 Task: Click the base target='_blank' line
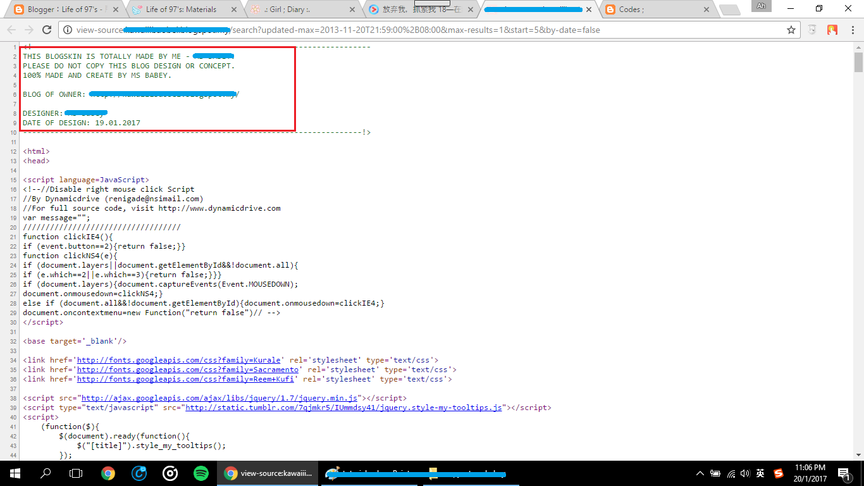(75, 341)
